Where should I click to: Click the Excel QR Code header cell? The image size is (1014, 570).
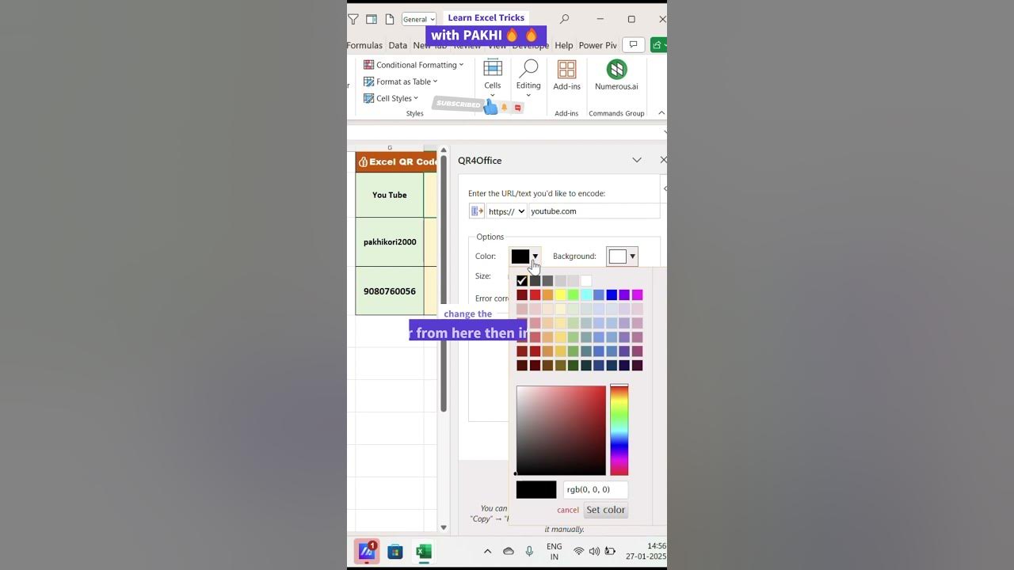(396, 161)
